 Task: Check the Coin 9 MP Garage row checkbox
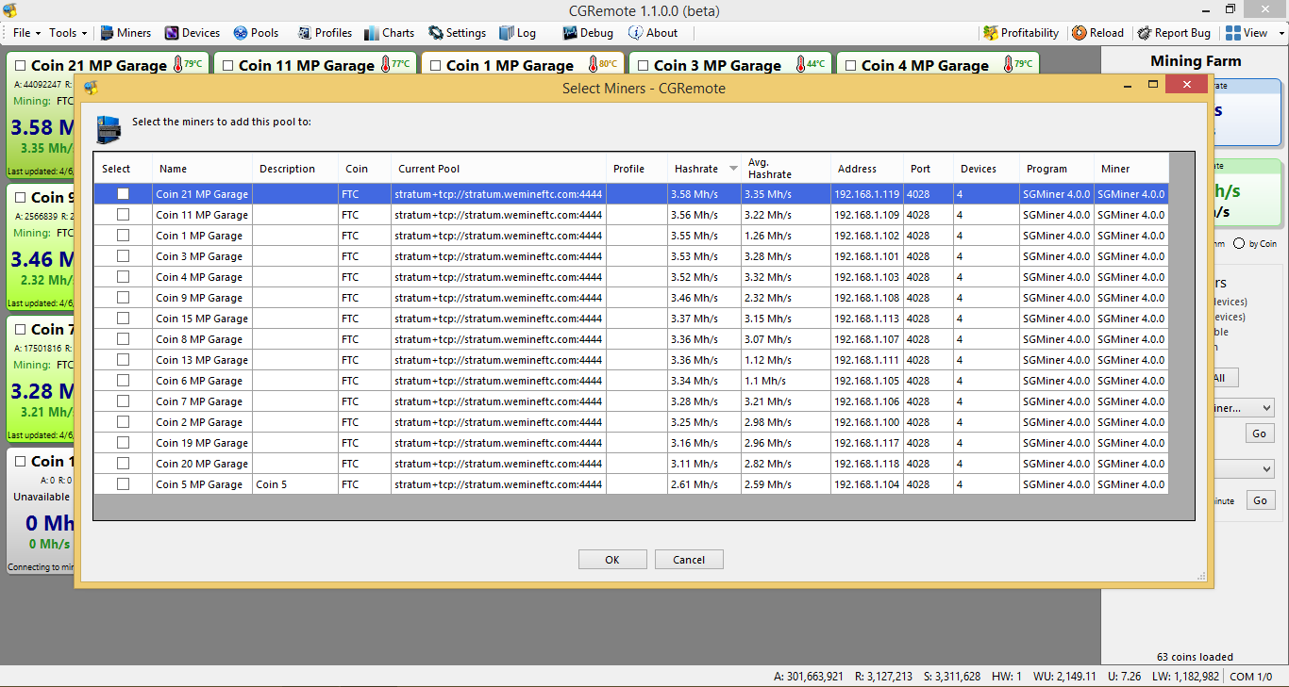tap(123, 297)
